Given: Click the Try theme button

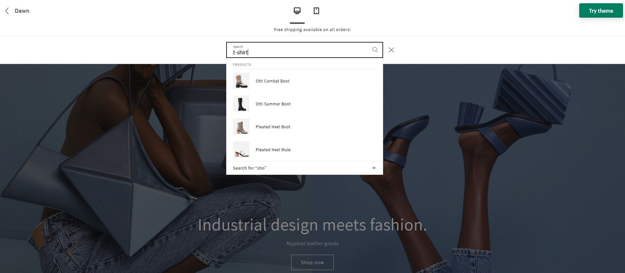Looking at the screenshot, I should [x=601, y=11].
